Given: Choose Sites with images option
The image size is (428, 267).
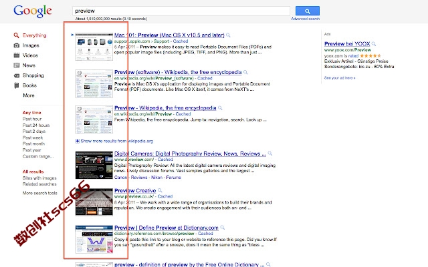Looking at the screenshot, I should pyautogui.click(x=39, y=178).
